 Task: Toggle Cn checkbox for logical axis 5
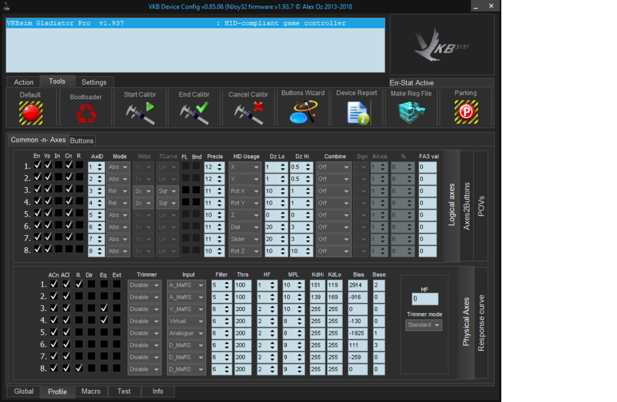[69, 214]
